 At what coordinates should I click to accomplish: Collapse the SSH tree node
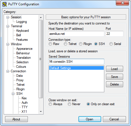[13, 94]
